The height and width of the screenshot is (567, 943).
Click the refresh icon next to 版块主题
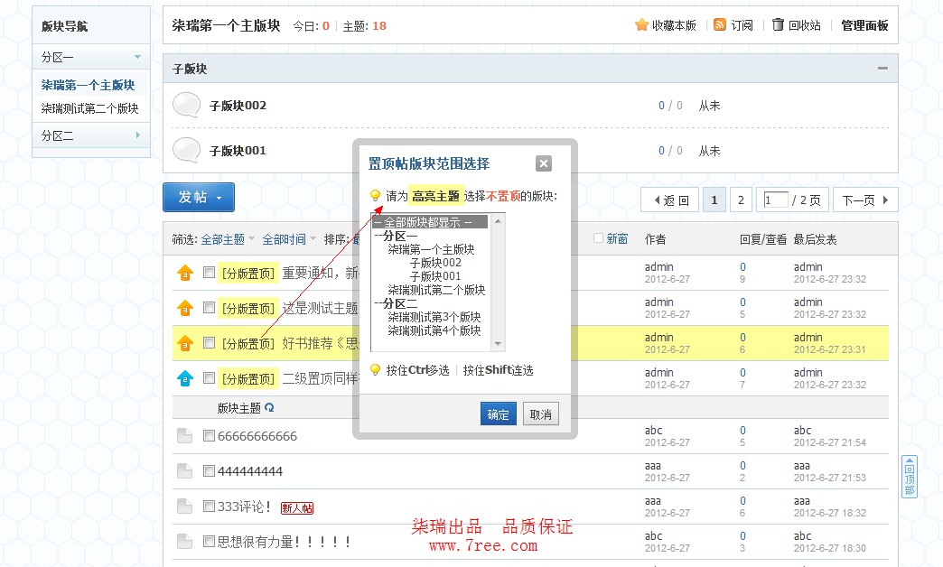click(269, 408)
